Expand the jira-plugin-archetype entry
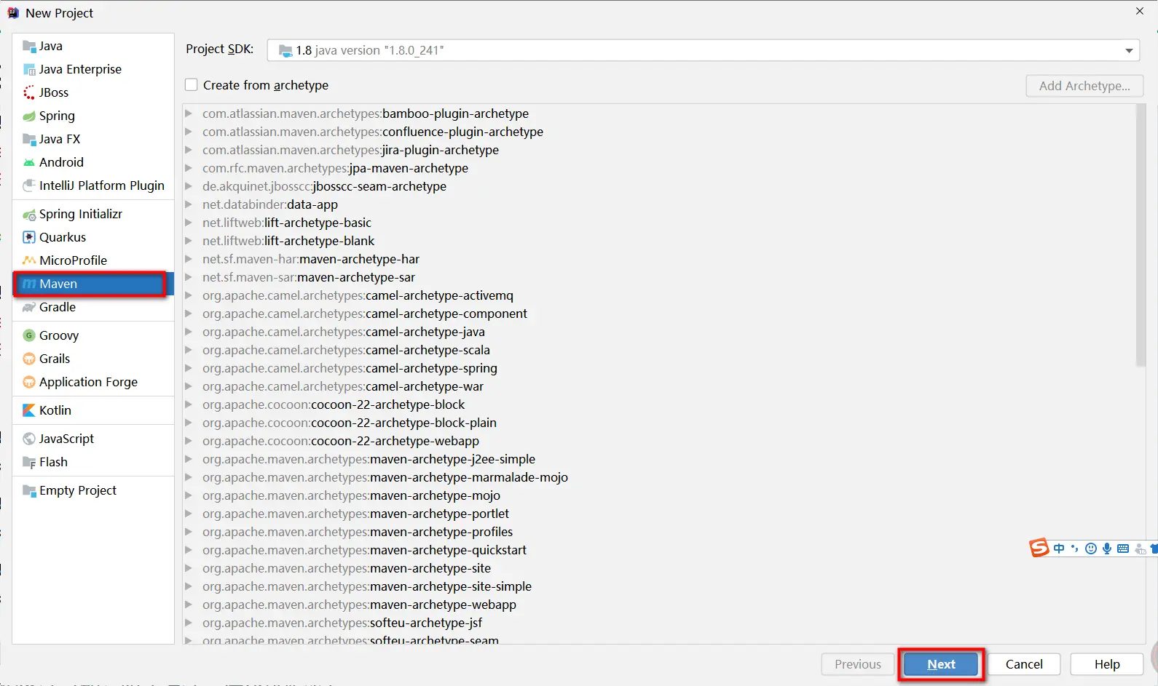 click(x=189, y=150)
